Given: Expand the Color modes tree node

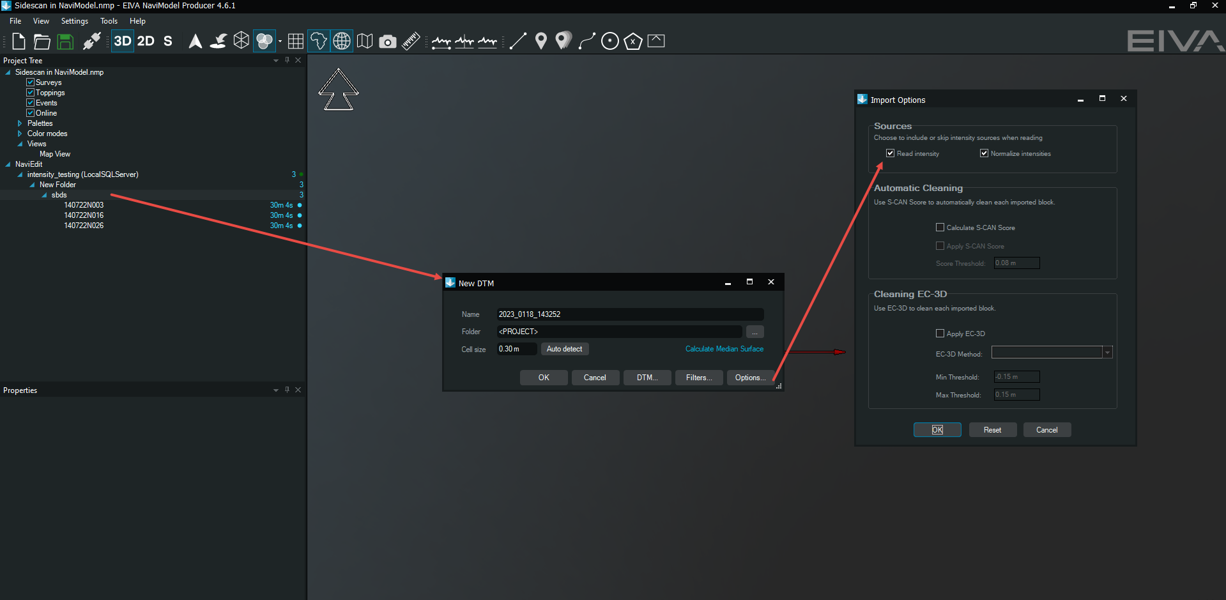Looking at the screenshot, I should point(20,134).
